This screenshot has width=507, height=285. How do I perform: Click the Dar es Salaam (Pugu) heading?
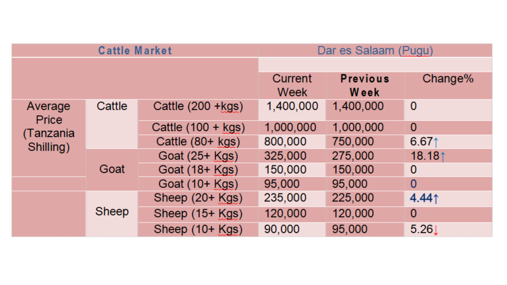point(375,51)
